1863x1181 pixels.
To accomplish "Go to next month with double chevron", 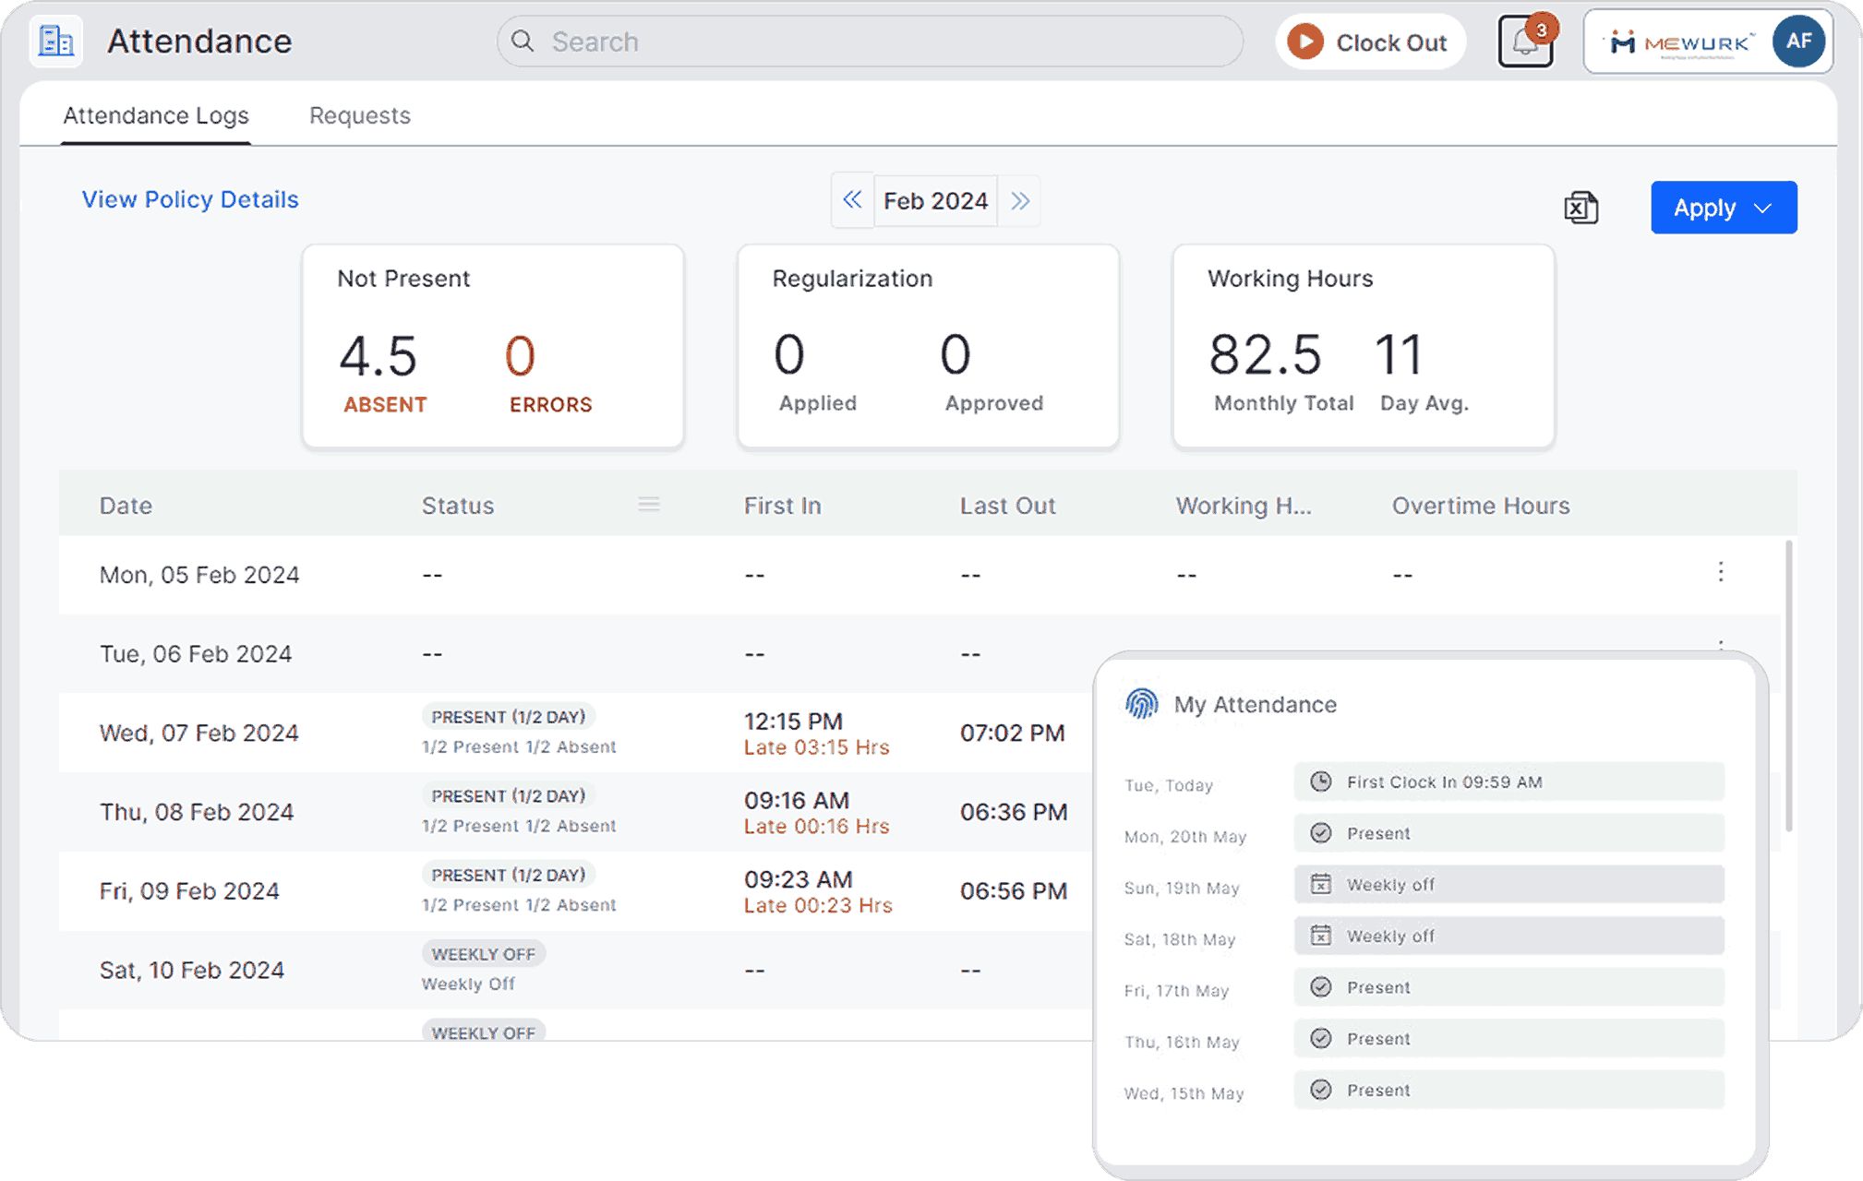I will [1019, 200].
